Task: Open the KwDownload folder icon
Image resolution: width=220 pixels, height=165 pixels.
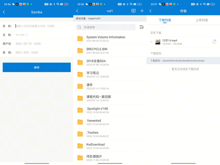Action: click(80, 146)
